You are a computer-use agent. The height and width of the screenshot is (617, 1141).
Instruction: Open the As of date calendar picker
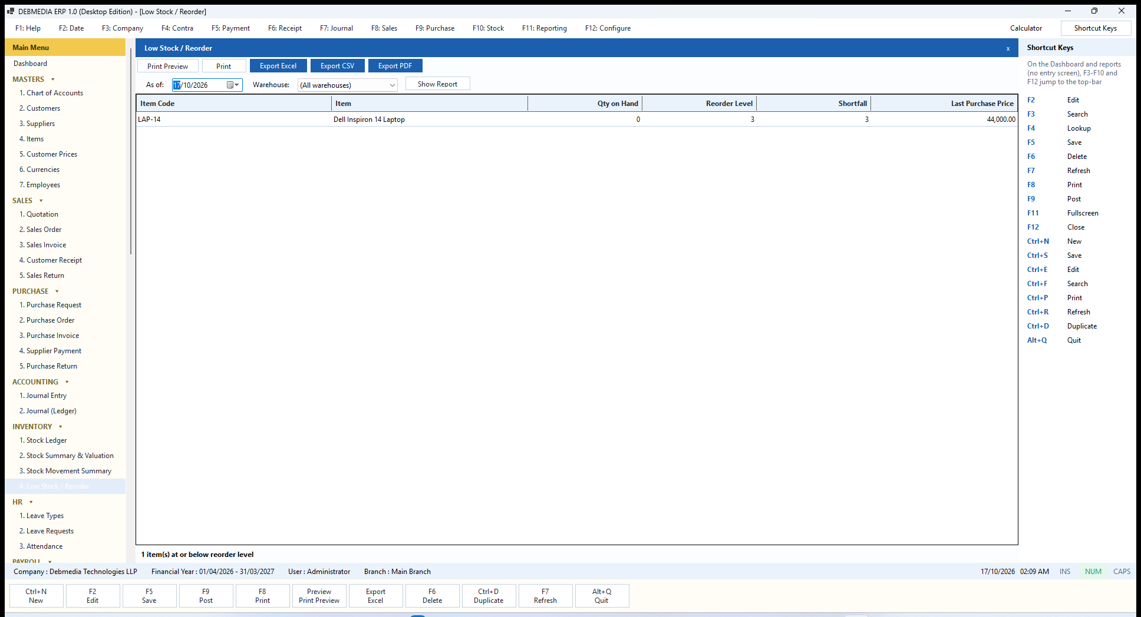[x=233, y=85]
